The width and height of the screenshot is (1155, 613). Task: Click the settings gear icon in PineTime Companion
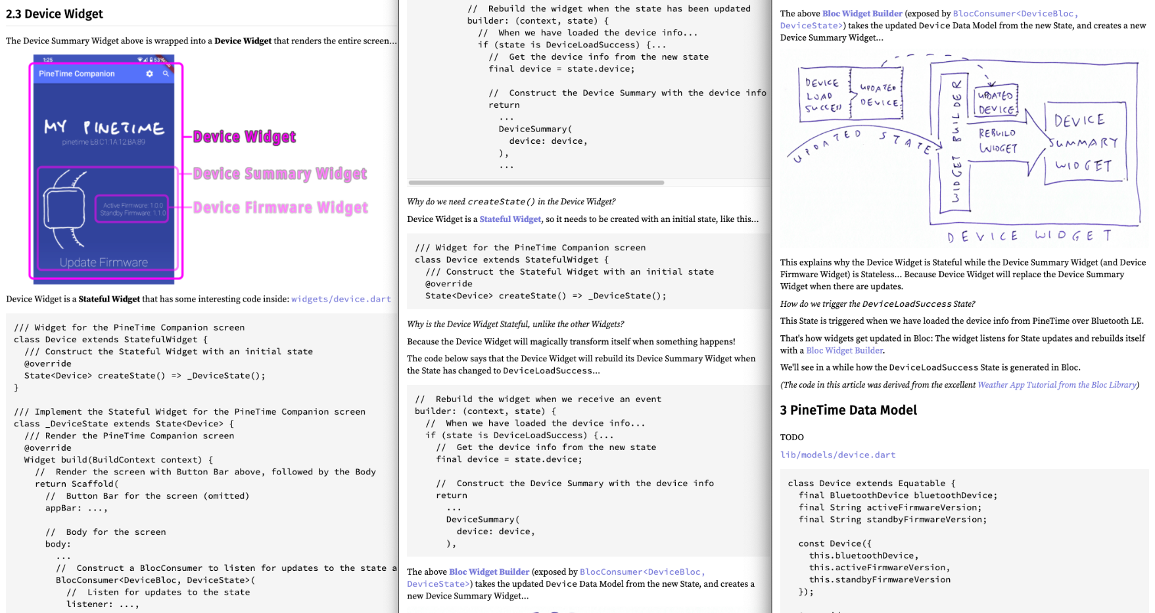(x=149, y=74)
